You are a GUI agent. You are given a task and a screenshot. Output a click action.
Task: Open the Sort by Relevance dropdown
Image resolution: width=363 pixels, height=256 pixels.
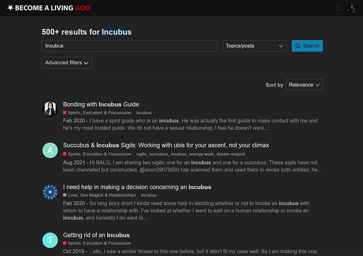click(304, 85)
